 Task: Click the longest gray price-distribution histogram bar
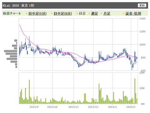coord(11,51)
